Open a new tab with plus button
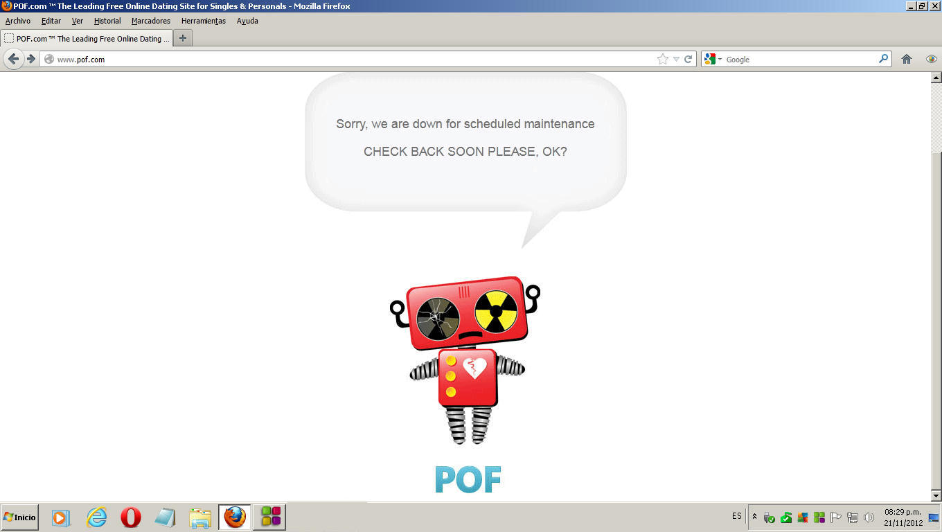The width and height of the screenshot is (942, 532). (x=183, y=39)
